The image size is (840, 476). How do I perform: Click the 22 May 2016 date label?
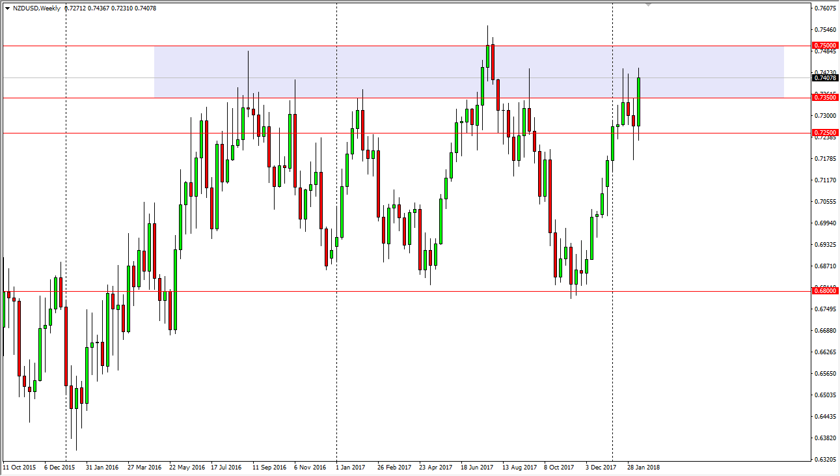coord(187,468)
